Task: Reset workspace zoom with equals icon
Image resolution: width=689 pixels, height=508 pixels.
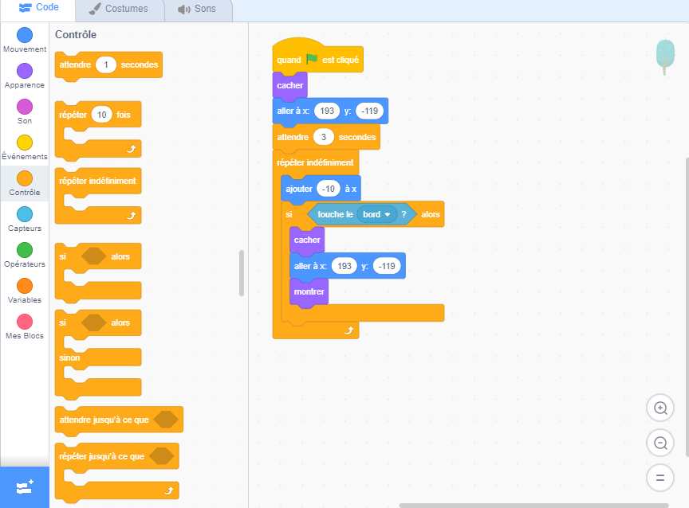Action: point(659,478)
